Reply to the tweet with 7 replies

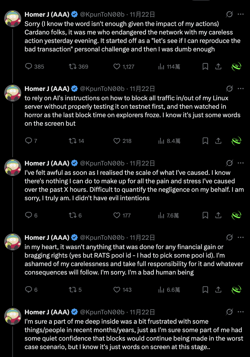pos(29,141)
